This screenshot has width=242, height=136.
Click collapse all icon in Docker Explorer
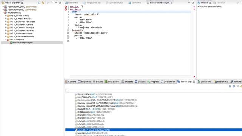coord(230,86)
